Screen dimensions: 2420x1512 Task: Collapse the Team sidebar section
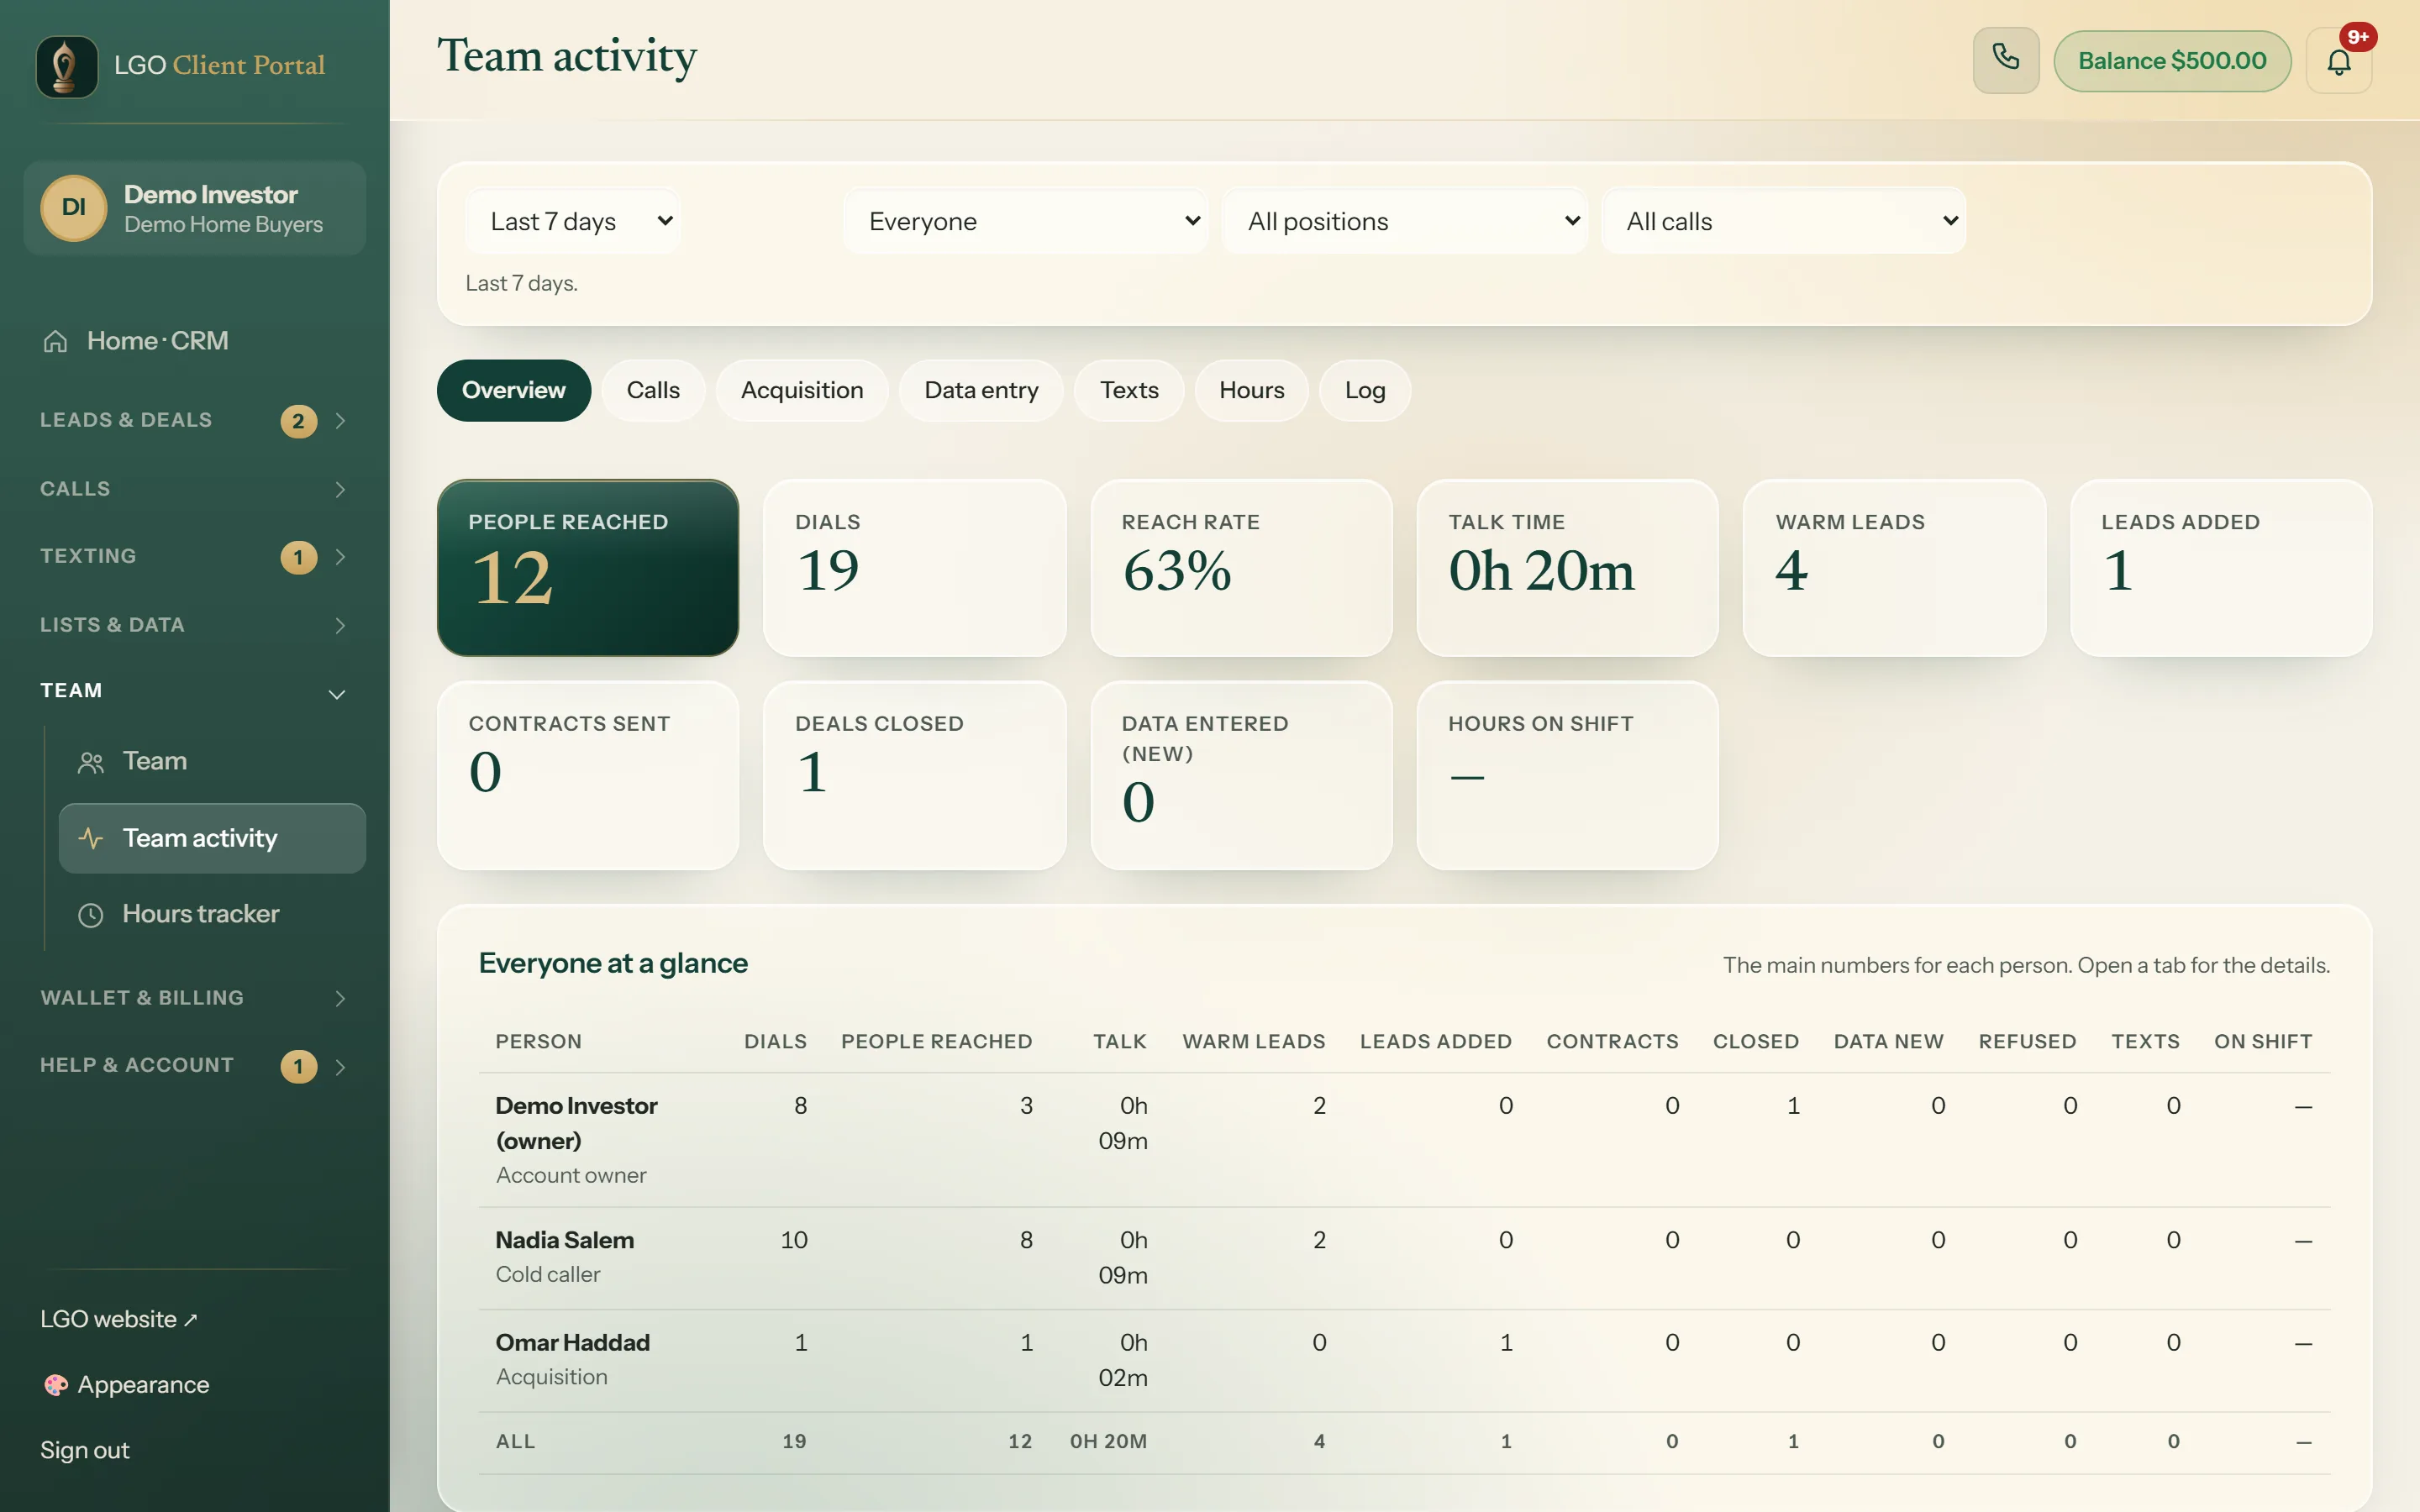pos(195,691)
